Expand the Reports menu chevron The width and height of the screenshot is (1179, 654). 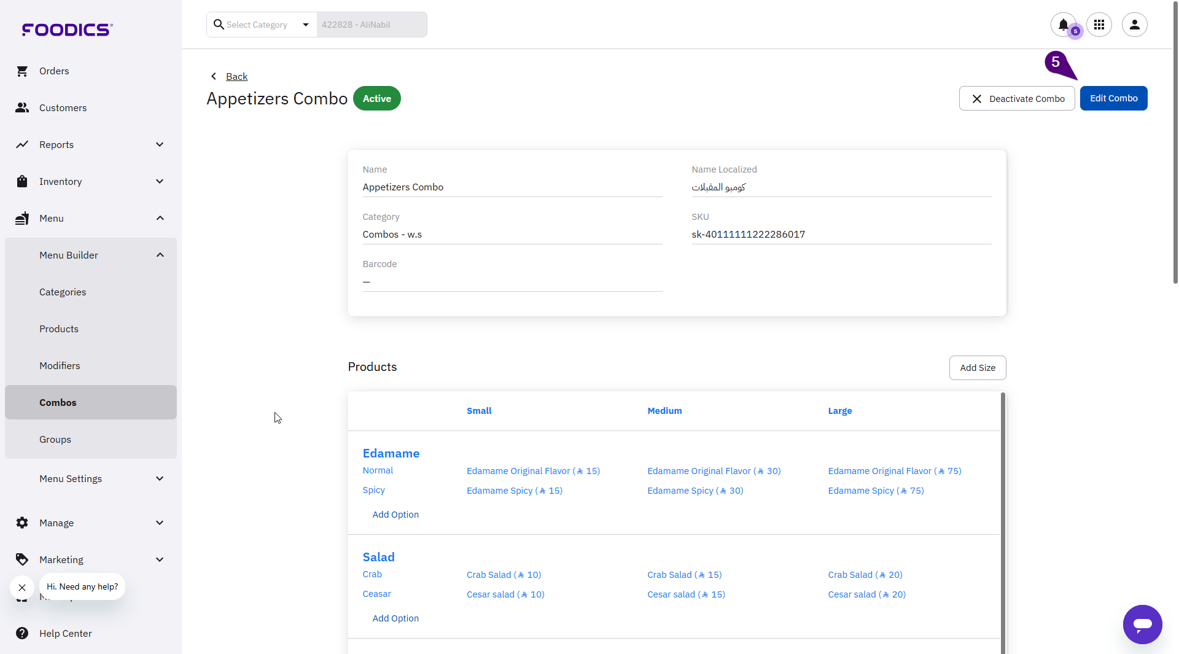[160, 145]
